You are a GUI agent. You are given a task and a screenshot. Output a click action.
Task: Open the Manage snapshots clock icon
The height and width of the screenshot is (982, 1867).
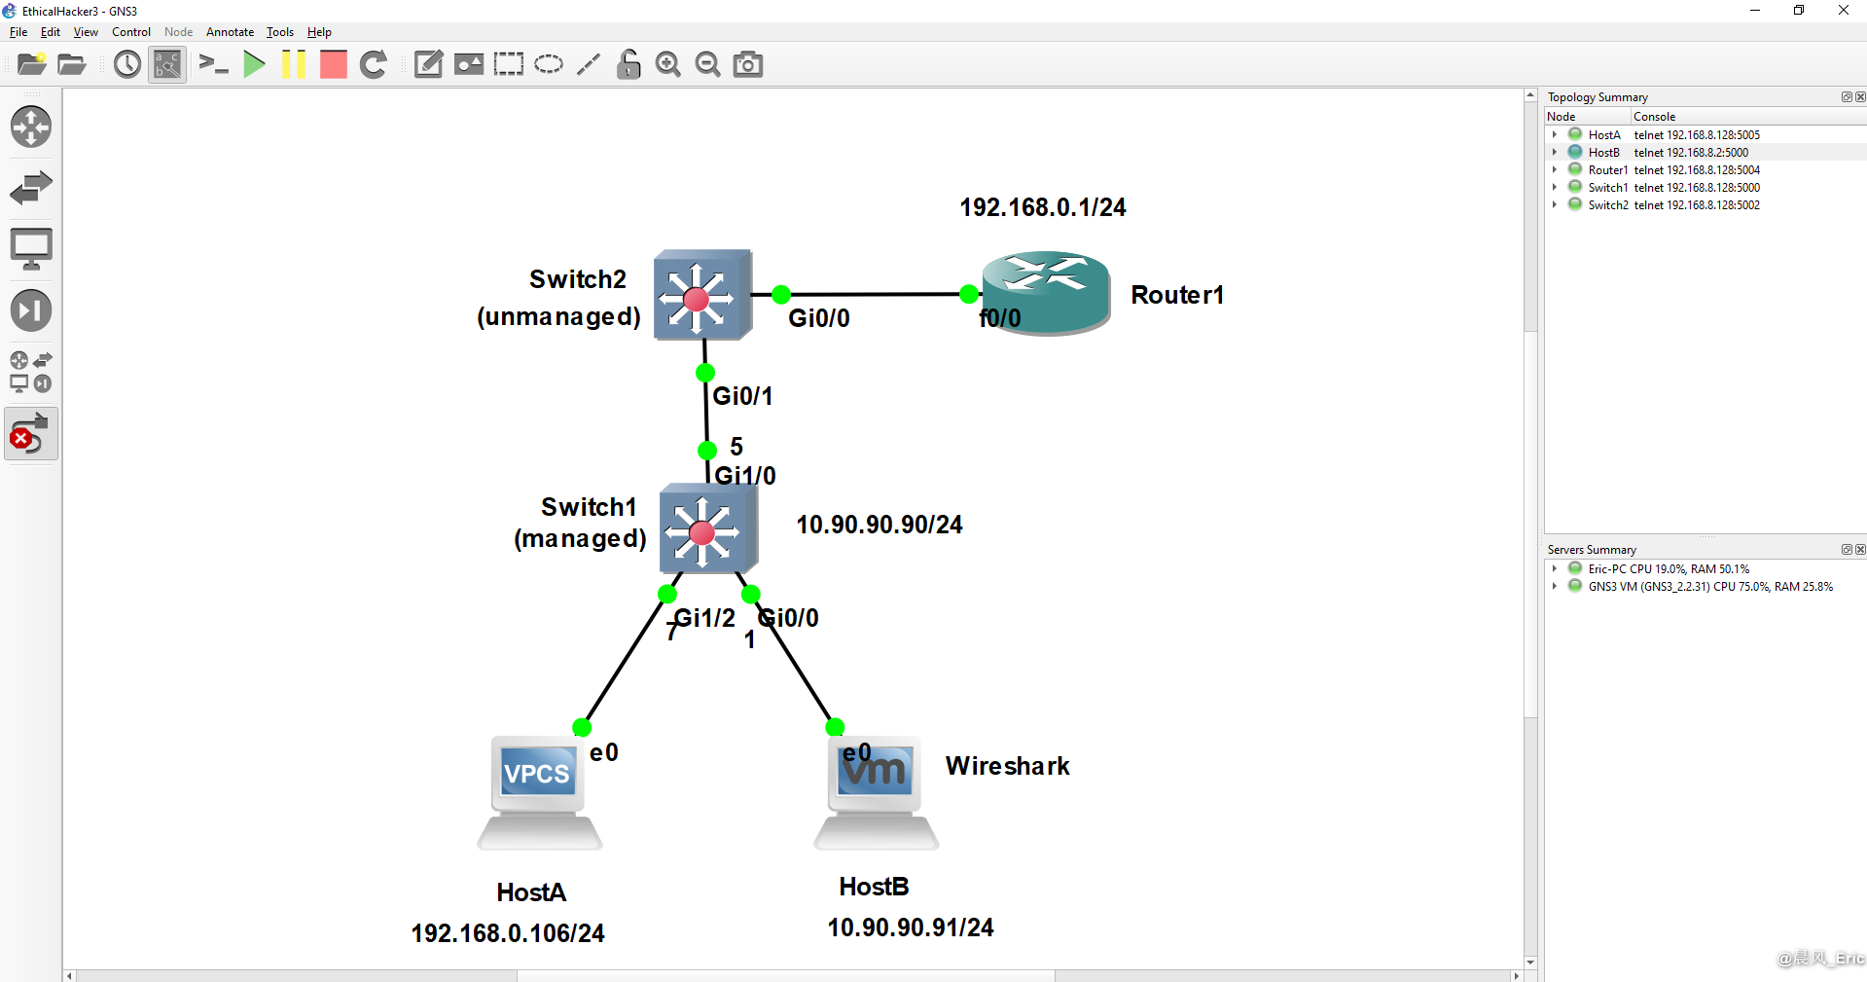pos(127,64)
